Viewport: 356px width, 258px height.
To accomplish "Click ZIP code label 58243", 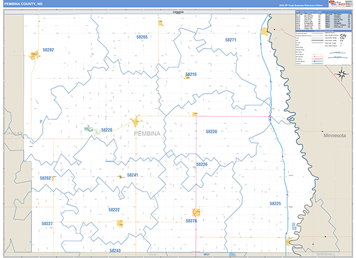I will pyautogui.click(x=115, y=250).
